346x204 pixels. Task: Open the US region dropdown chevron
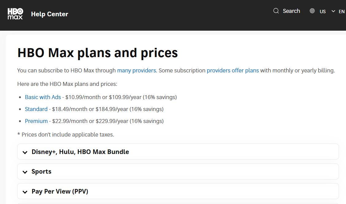coord(333,11)
